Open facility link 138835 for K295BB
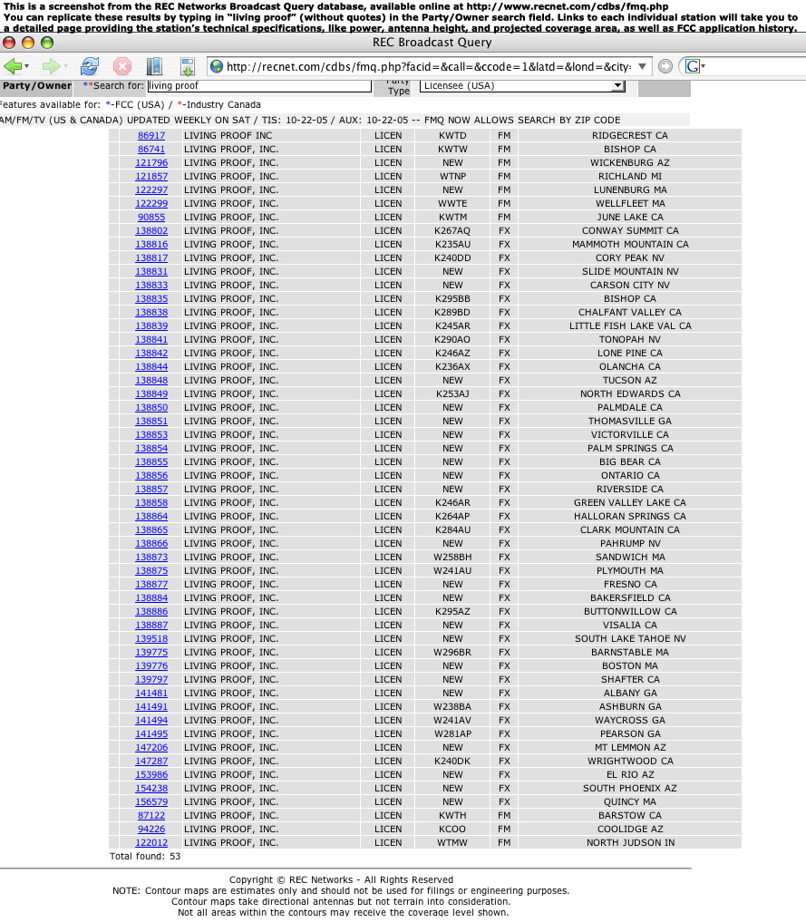The width and height of the screenshot is (806, 922). (151, 298)
